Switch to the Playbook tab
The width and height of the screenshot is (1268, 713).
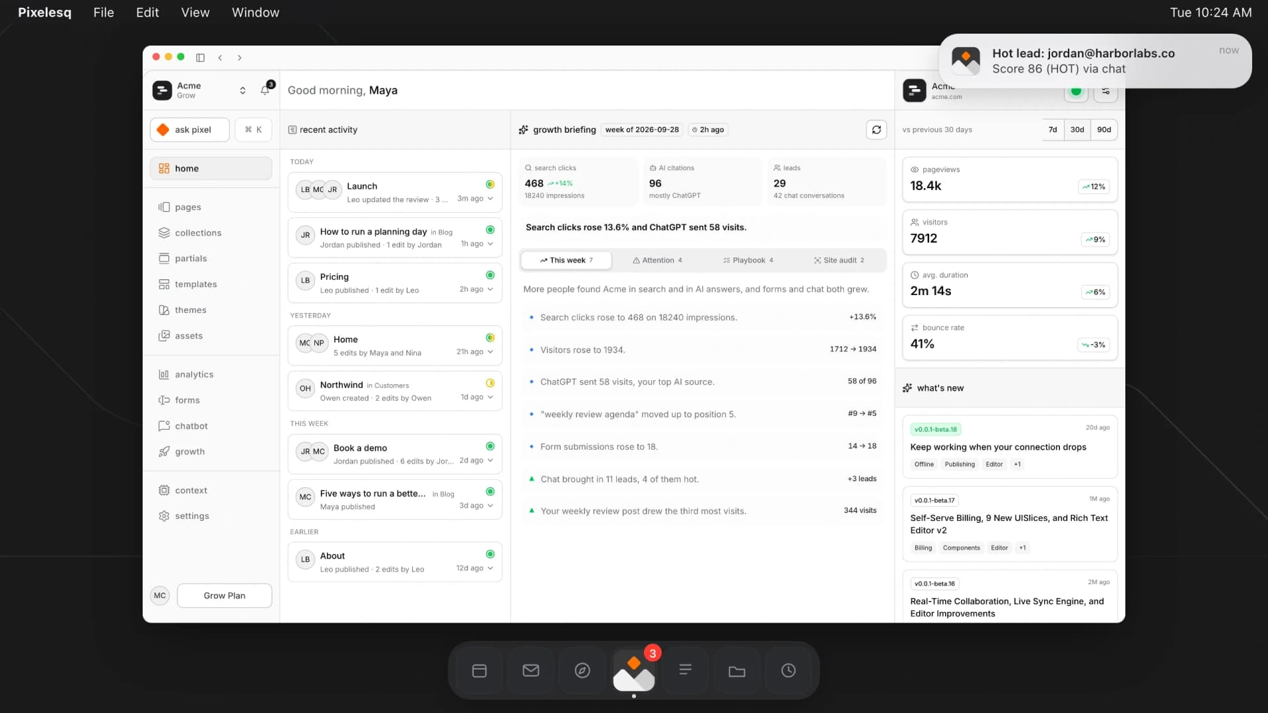click(x=748, y=260)
